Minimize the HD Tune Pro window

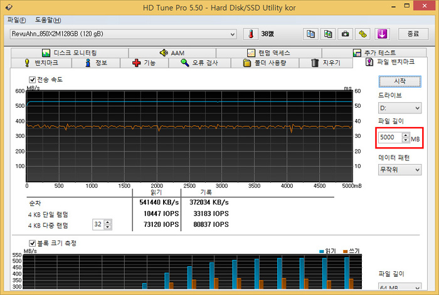(394, 6)
